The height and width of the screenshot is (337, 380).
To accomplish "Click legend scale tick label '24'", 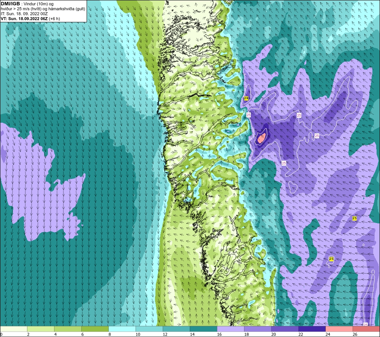I will click(x=328, y=334).
